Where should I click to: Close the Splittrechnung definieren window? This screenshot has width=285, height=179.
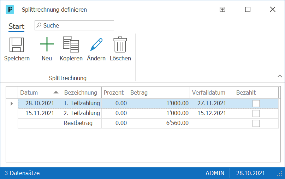272,9
